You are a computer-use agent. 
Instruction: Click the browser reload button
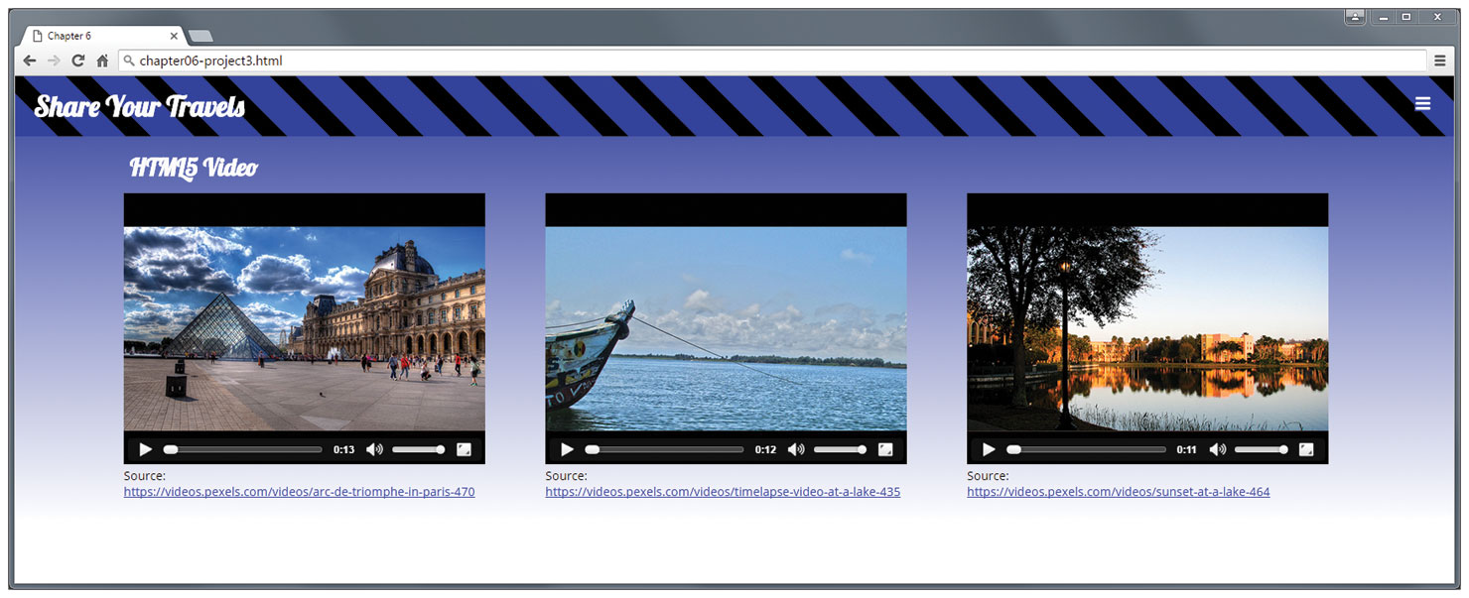[x=77, y=60]
